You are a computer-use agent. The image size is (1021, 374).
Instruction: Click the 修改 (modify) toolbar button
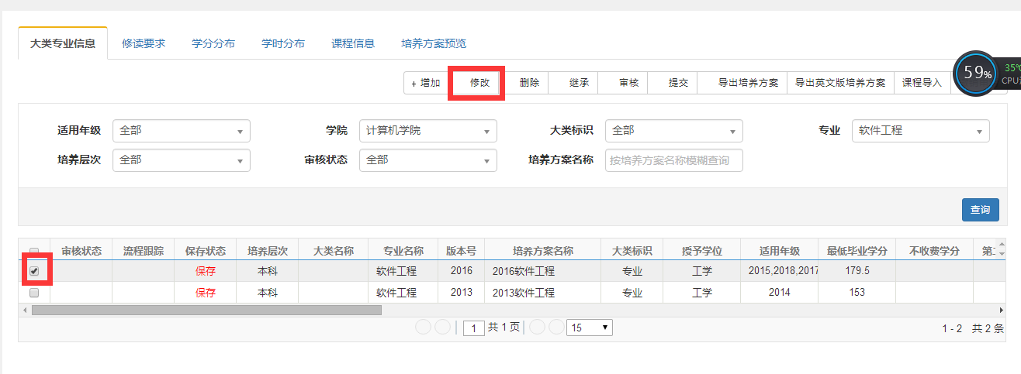pos(479,83)
